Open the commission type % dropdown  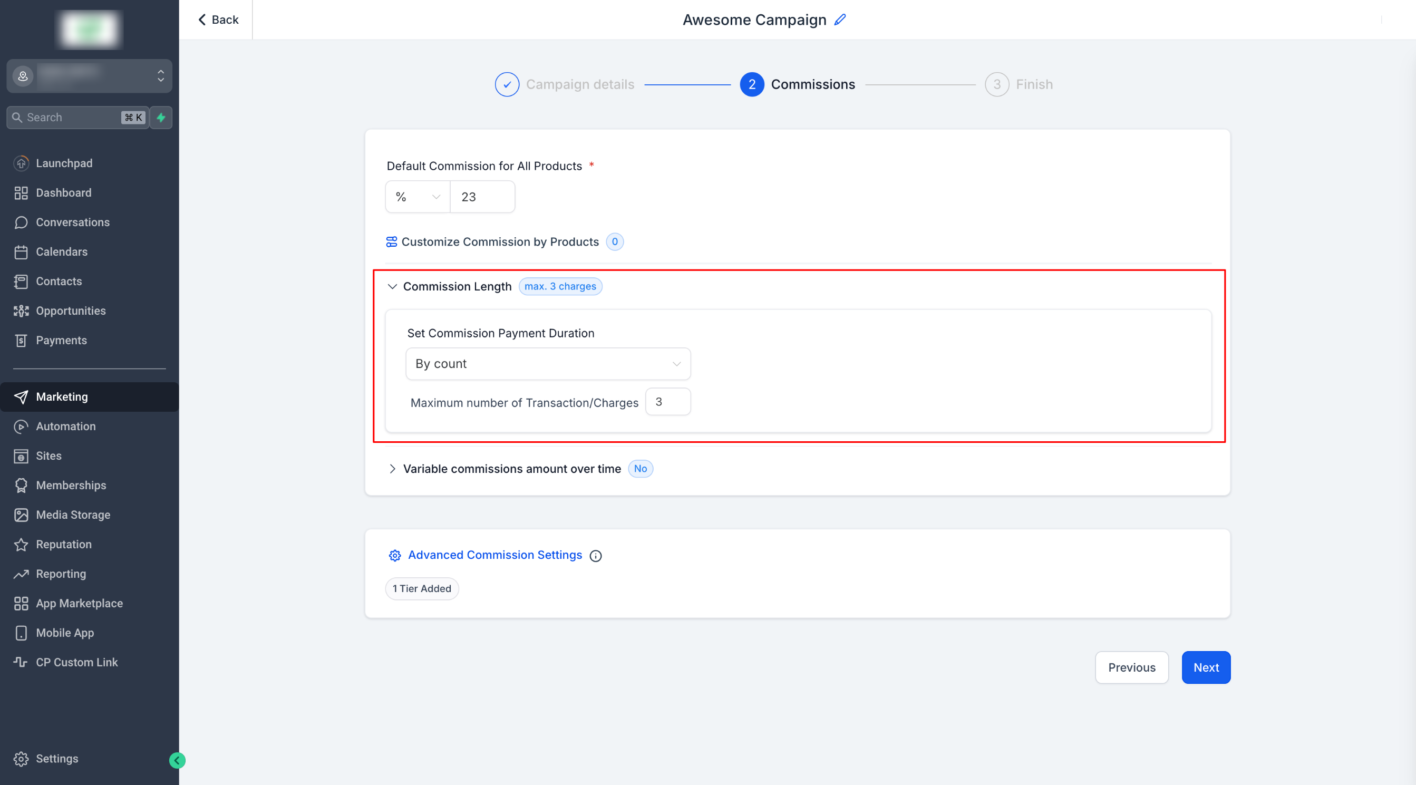pyautogui.click(x=418, y=197)
